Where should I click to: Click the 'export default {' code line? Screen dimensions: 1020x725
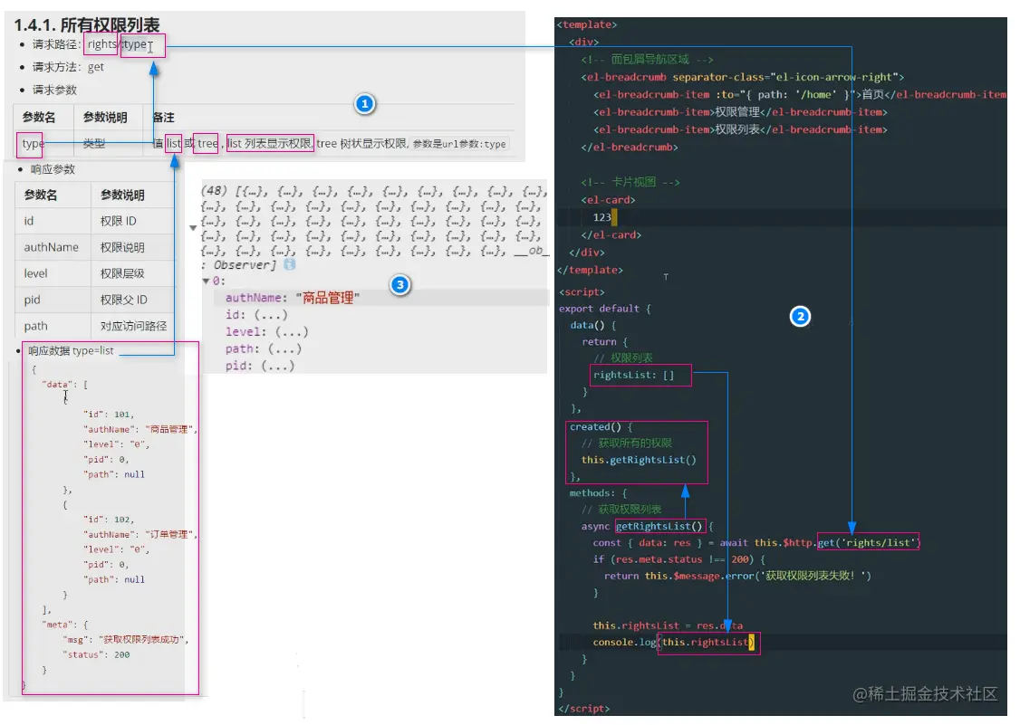point(604,309)
